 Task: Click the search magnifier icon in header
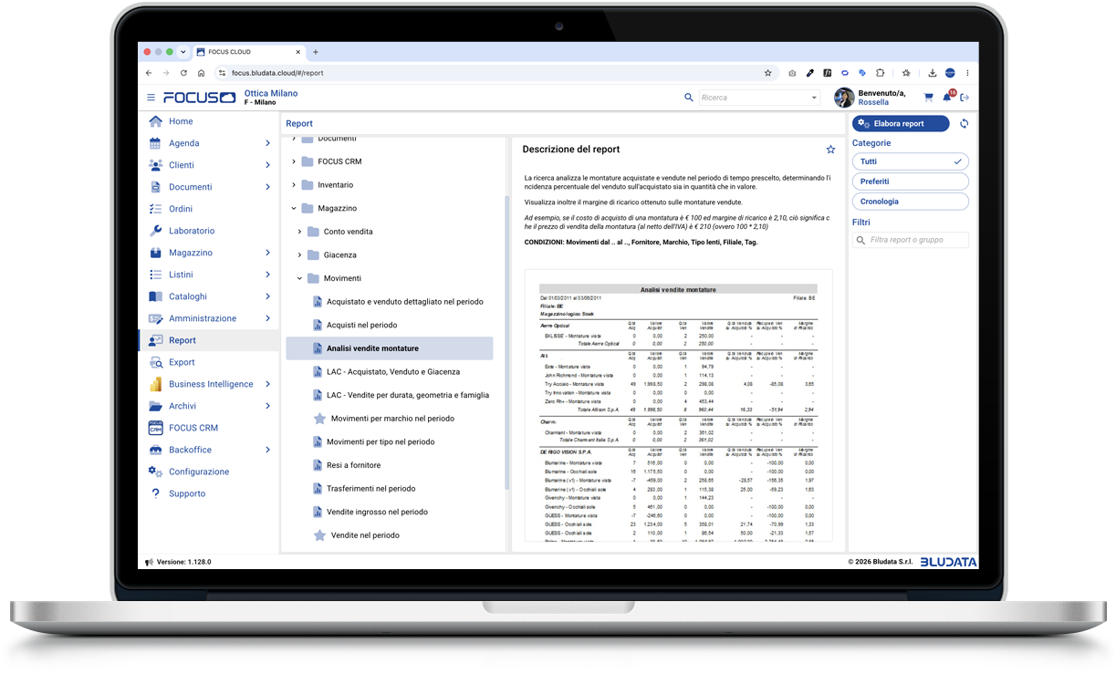click(689, 98)
